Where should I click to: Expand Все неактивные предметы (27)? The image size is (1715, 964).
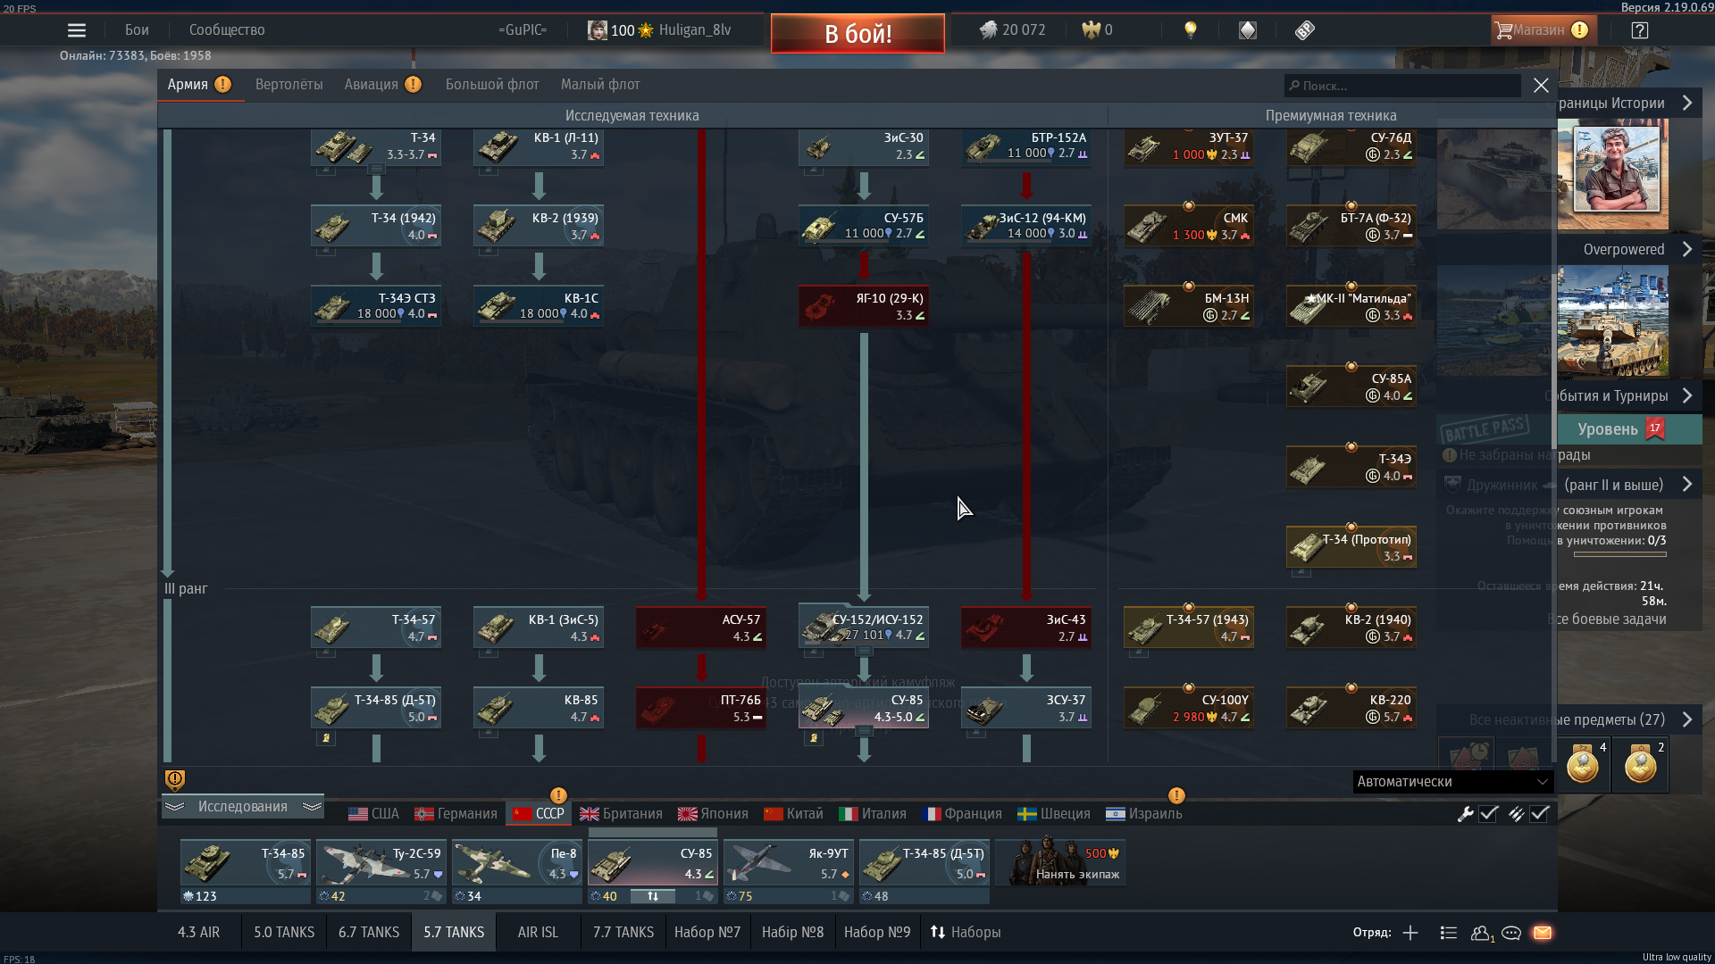(1687, 720)
